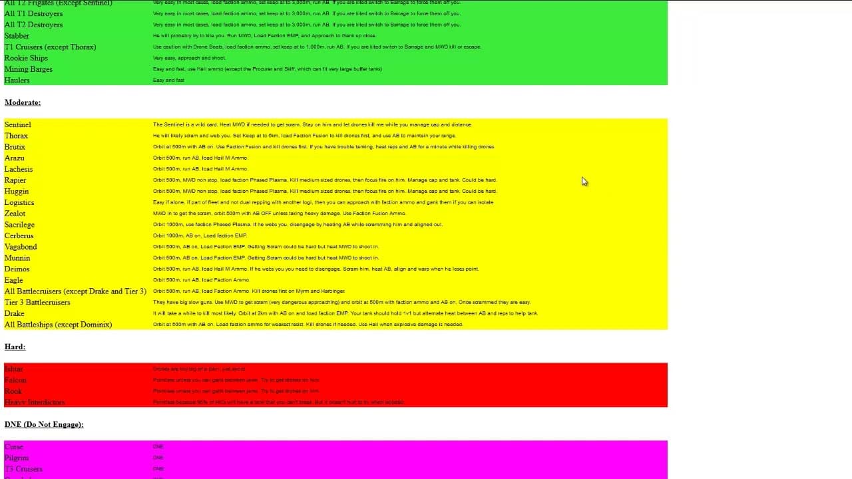Click Zealot tip 'MWD in to get the scram'
Viewport: 852px width, 479px height.
pos(280,214)
